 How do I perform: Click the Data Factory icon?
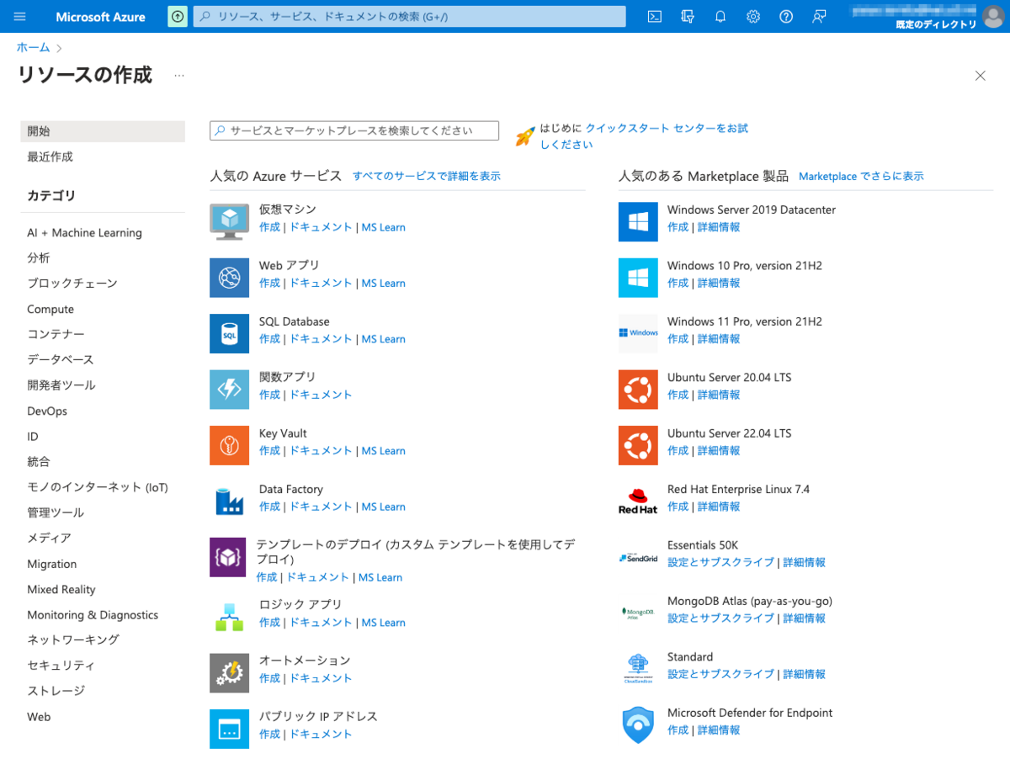pyautogui.click(x=229, y=501)
